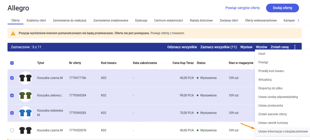
Task: Click the Zaznaczone : 3 z 11 label
Action: pyautogui.click(x=26, y=47)
